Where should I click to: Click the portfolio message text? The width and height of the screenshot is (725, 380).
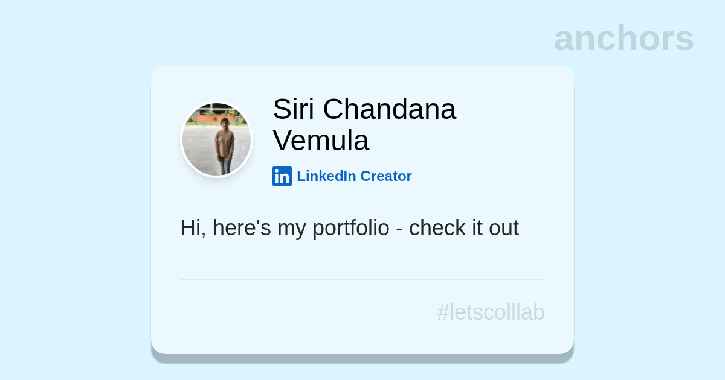click(349, 228)
